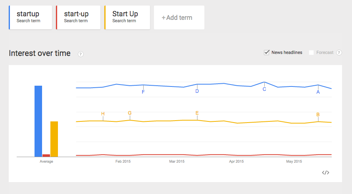Select the start-up search term card
This screenshot has height=194, width=352.
coord(78,17)
